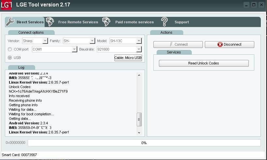
Task: Click the LG logo icon in title bar
Action: pos(6,5)
